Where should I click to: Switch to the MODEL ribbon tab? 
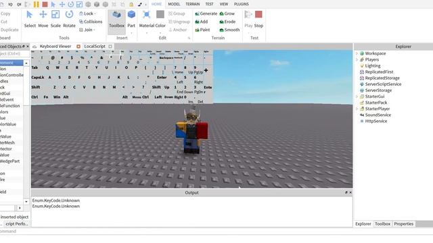pyautogui.click(x=174, y=4)
